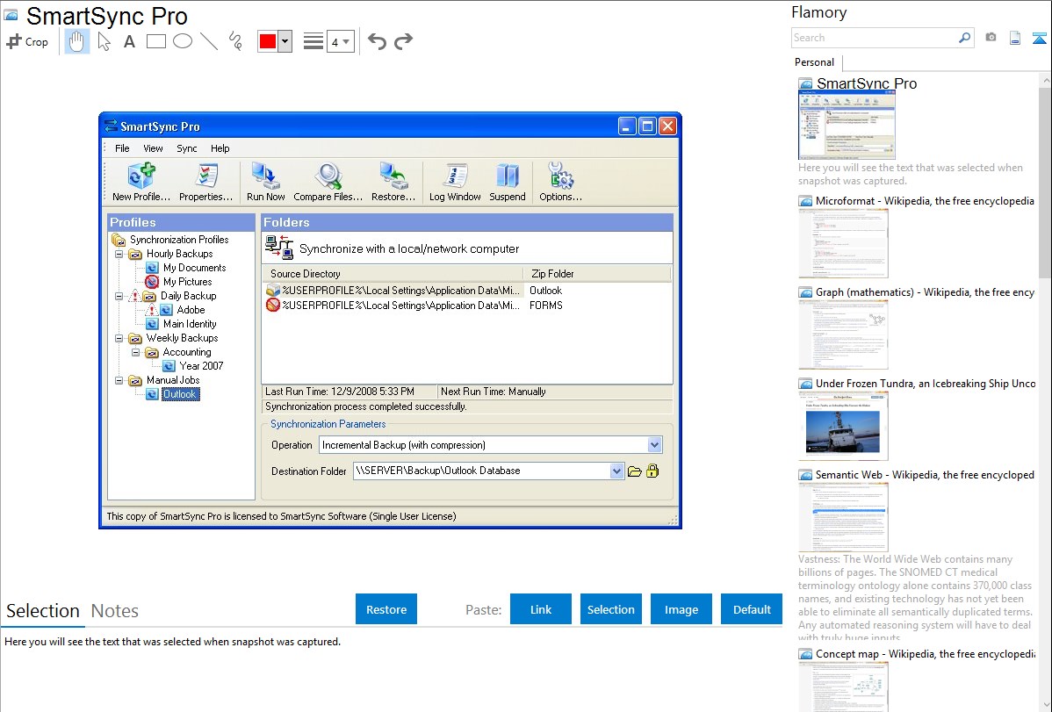Activate the hand pan tool

coord(76,41)
